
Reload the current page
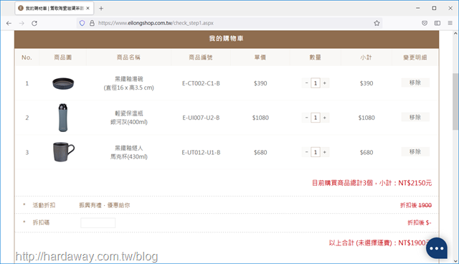coord(34,23)
